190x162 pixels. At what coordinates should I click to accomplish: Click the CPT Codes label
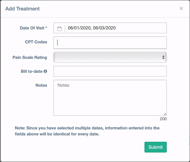[36, 42]
